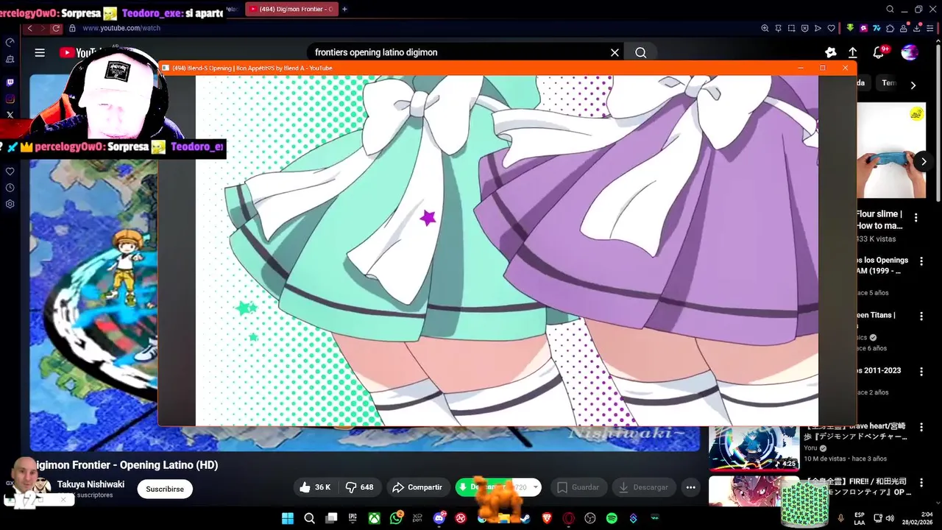Click the zoom magnifier icon in address bar
Viewport: 942px width, 530px height.
point(765,28)
